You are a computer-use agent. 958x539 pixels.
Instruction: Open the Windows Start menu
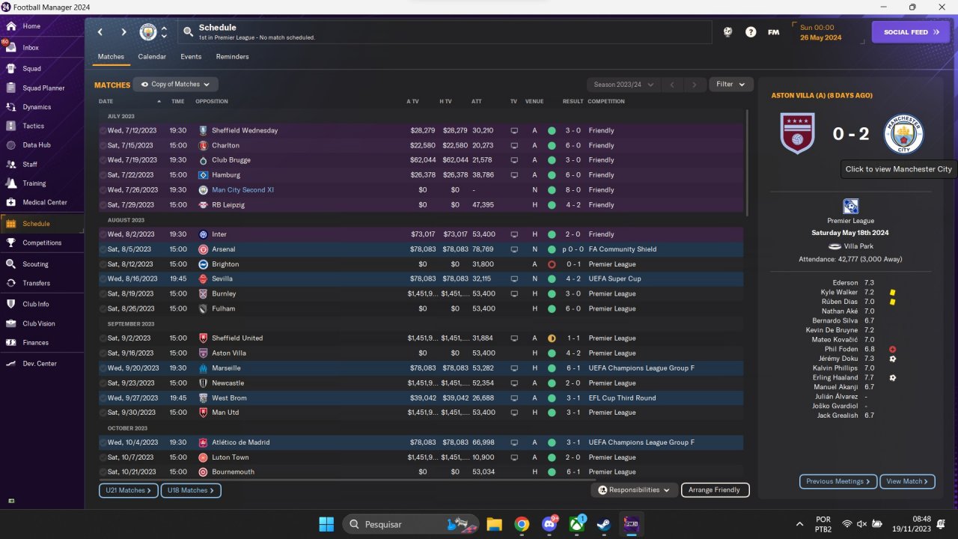pos(326,524)
